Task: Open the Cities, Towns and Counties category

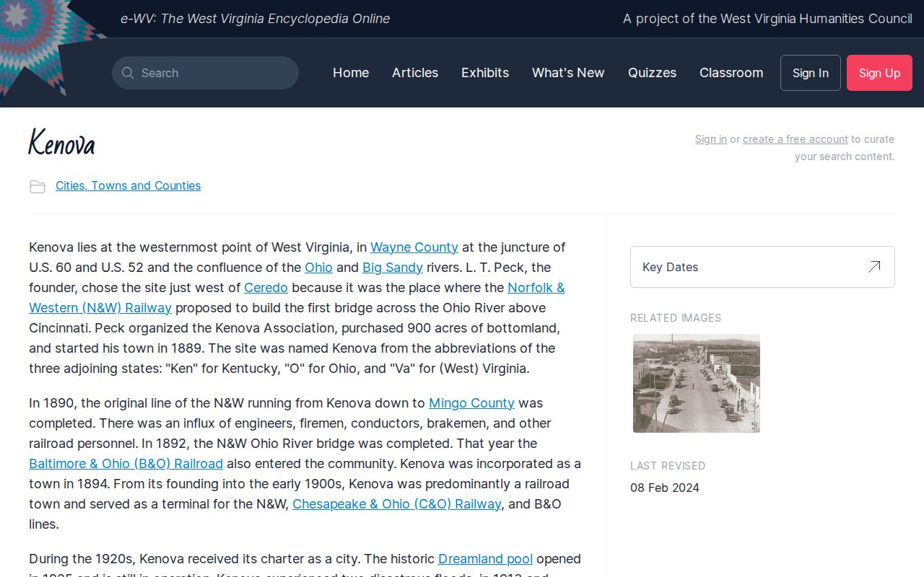Action: 128,185
